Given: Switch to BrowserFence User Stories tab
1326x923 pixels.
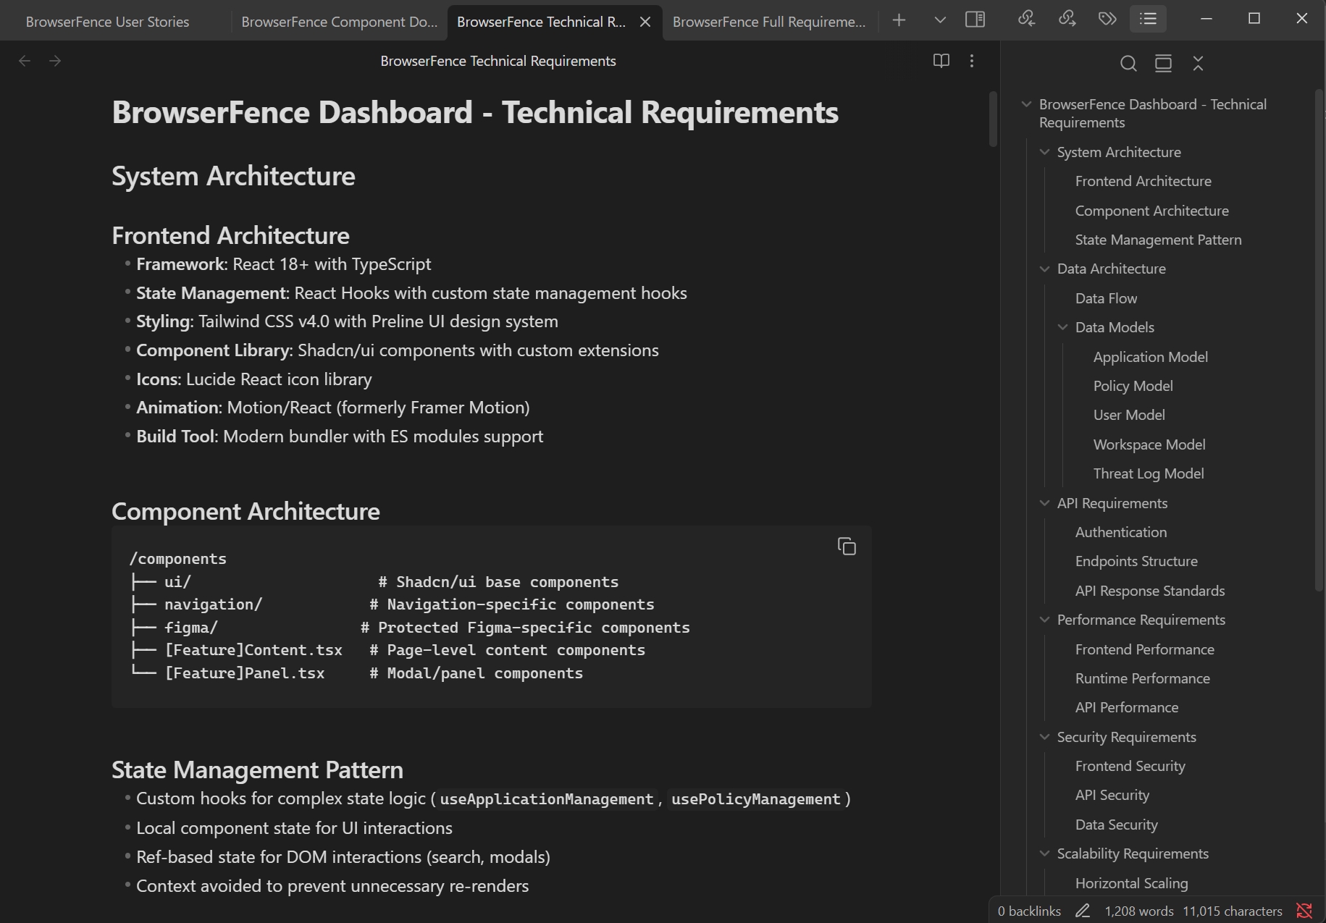Looking at the screenshot, I should point(107,22).
